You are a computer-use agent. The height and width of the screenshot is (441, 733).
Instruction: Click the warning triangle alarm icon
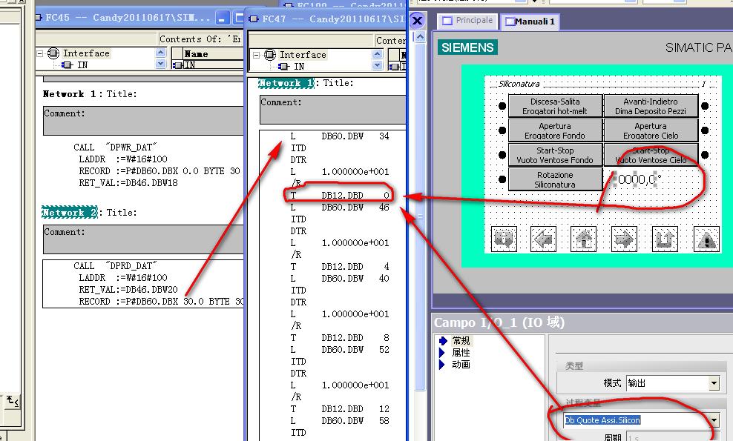coord(706,239)
